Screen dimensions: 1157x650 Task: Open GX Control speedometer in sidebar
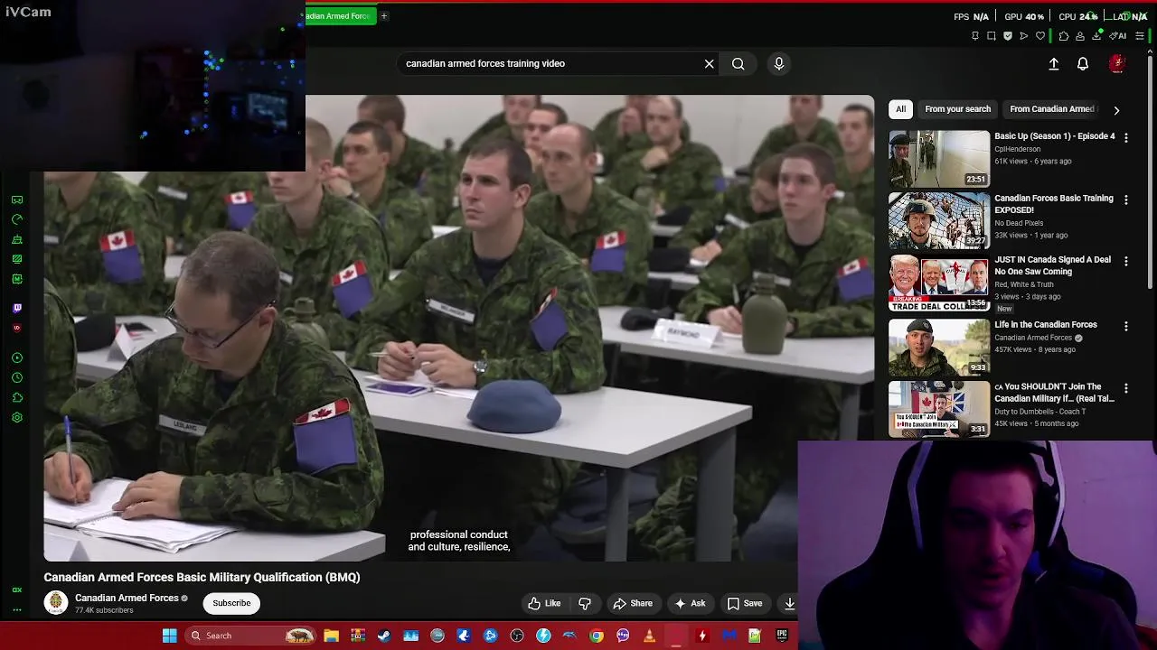tap(17, 219)
